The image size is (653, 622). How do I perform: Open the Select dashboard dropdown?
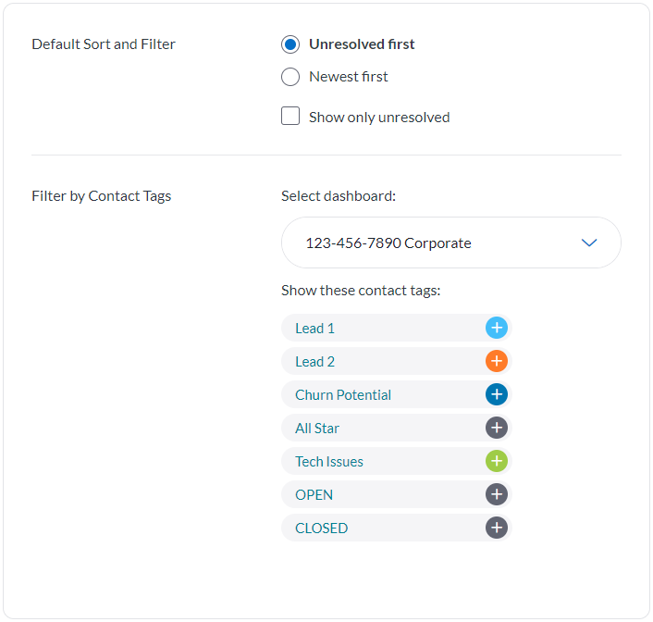click(x=450, y=243)
